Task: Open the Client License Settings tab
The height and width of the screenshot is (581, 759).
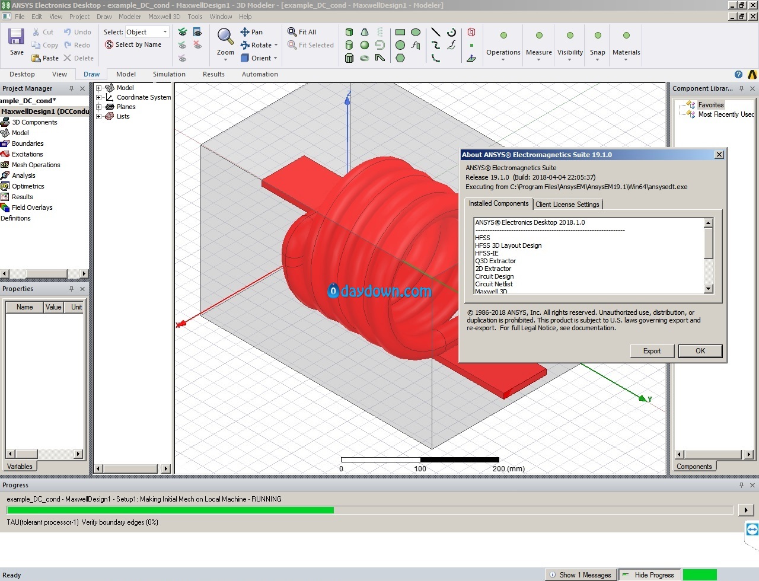Action: click(567, 205)
